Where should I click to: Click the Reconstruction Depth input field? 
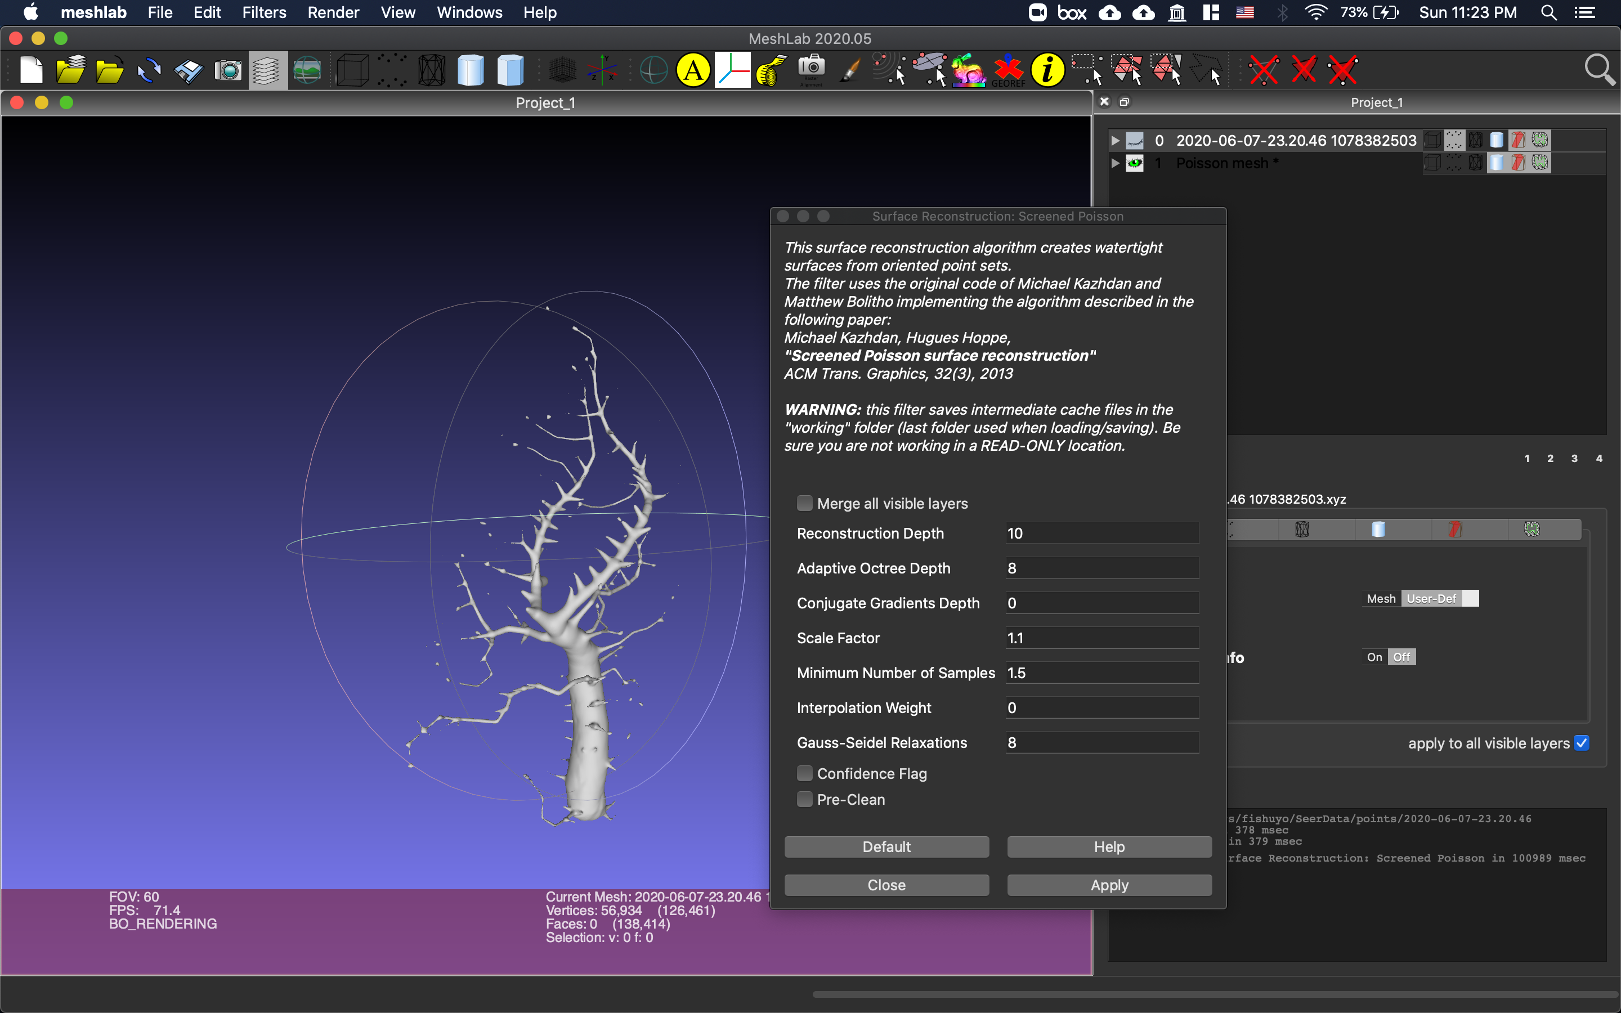(x=1102, y=534)
